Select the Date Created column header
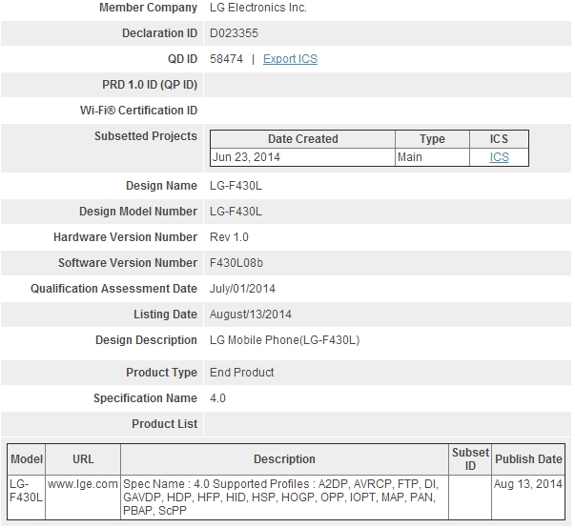The height and width of the screenshot is (528, 575). click(x=303, y=139)
